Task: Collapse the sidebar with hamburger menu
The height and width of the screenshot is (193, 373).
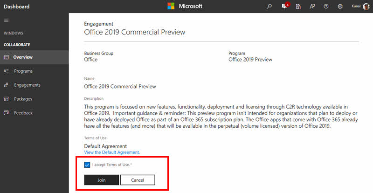Action: coord(6,21)
